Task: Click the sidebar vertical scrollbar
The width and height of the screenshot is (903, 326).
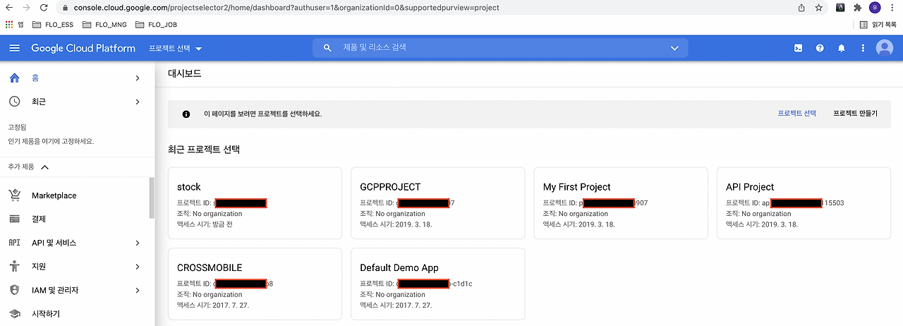Action: click(152, 198)
